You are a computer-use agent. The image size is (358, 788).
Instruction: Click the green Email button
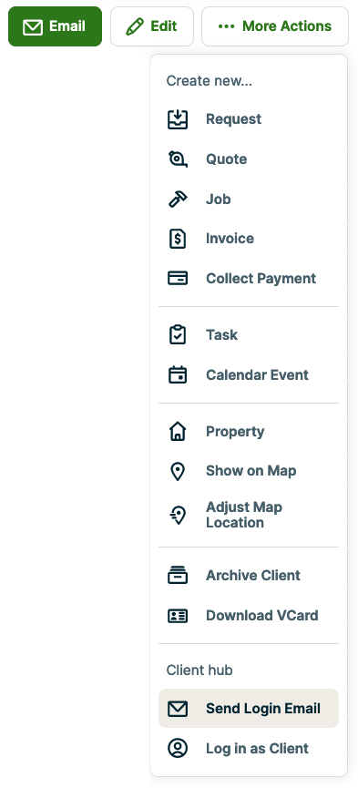pyautogui.click(x=55, y=26)
